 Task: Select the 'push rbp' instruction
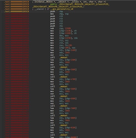(x=57, y=12)
